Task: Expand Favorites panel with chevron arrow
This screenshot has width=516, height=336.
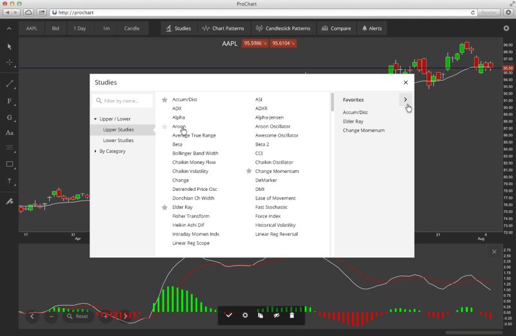Action: tap(406, 99)
